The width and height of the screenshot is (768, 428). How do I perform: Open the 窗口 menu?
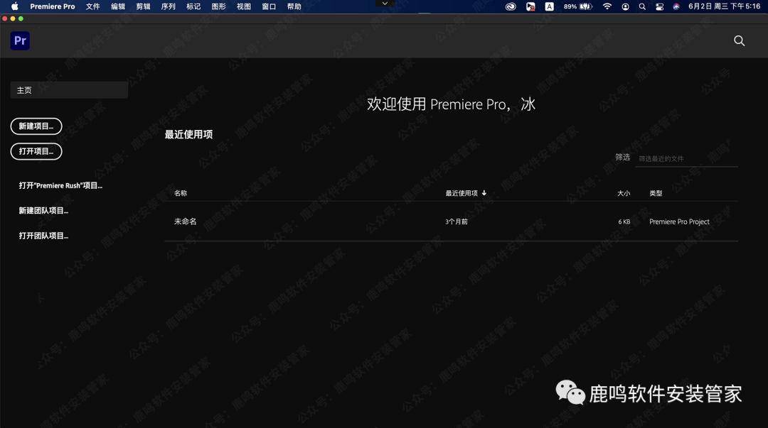[x=268, y=6]
